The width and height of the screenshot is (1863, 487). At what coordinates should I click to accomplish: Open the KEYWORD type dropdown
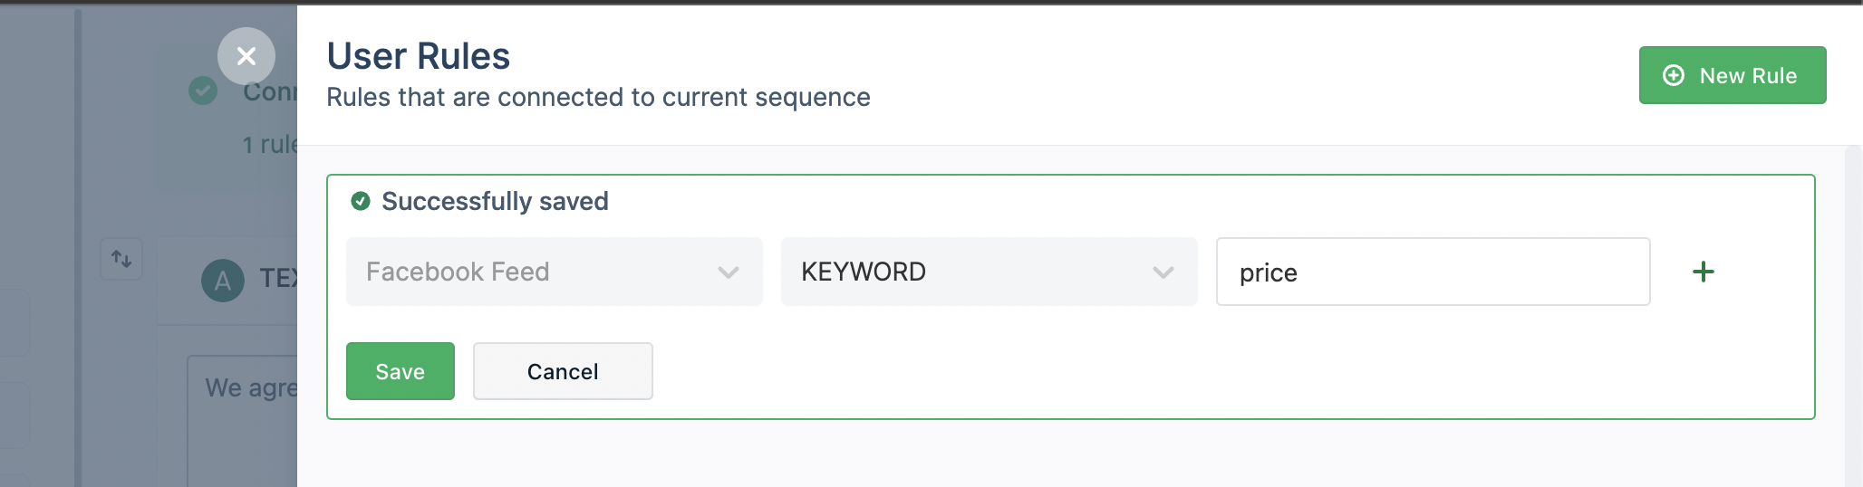coord(989,272)
